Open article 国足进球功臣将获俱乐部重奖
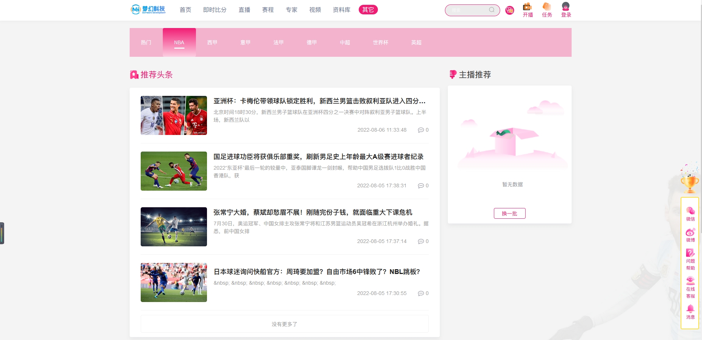 click(318, 157)
